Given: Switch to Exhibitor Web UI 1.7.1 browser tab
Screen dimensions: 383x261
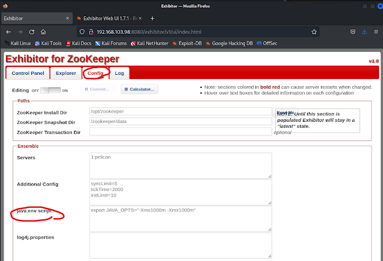Looking at the screenshot, I should click(x=109, y=18).
